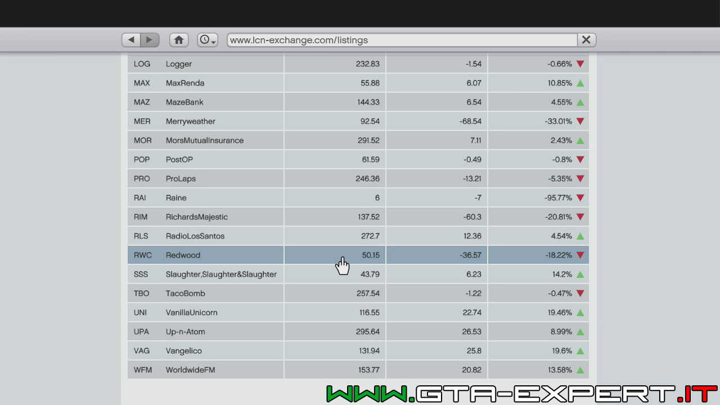Screen dimensions: 720x405
Task: Open Slaughter,Slaughter&Slaughter listing
Action: 358,274
